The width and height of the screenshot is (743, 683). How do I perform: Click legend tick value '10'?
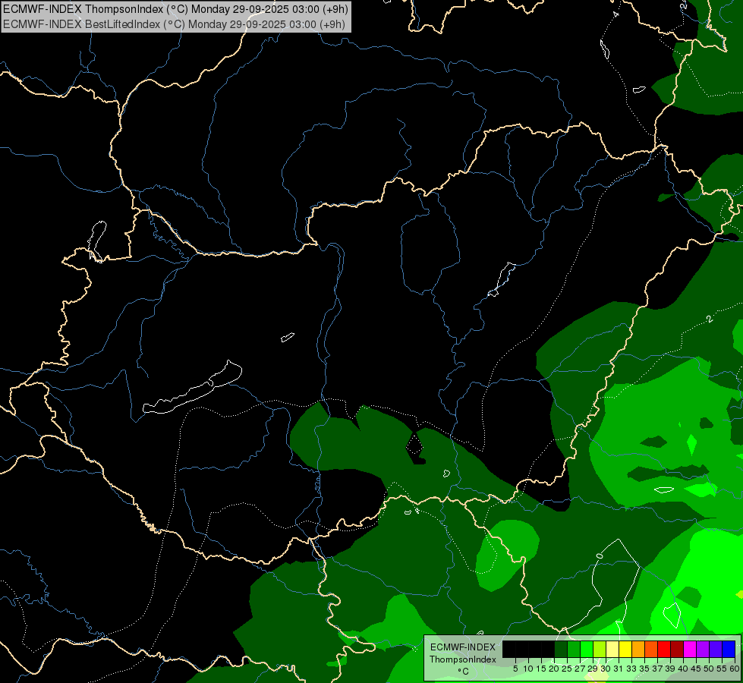[x=528, y=669]
